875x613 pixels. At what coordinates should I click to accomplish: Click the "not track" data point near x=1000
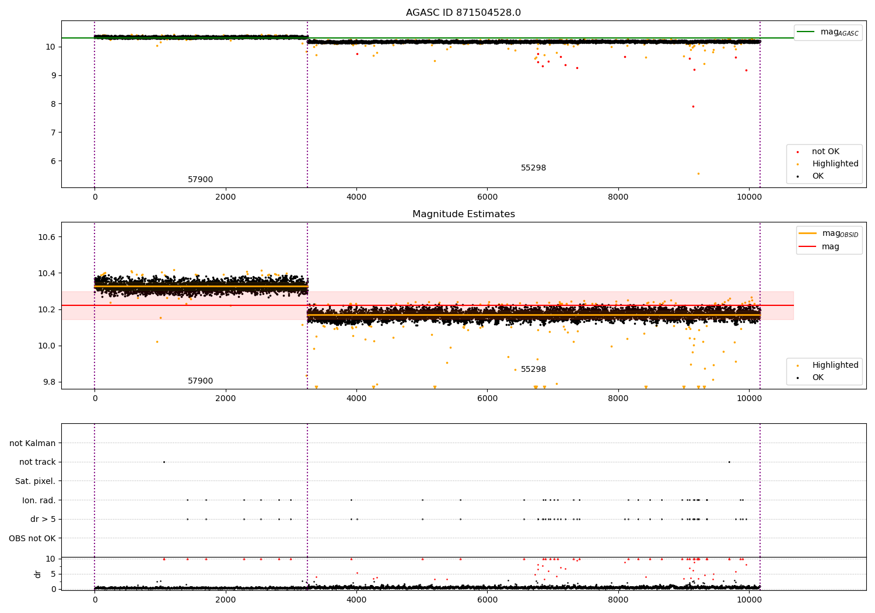(x=164, y=462)
